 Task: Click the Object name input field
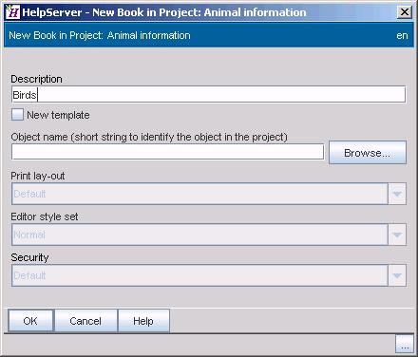click(167, 152)
